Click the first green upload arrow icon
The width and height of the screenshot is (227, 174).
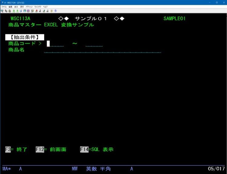[x=14, y=11]
